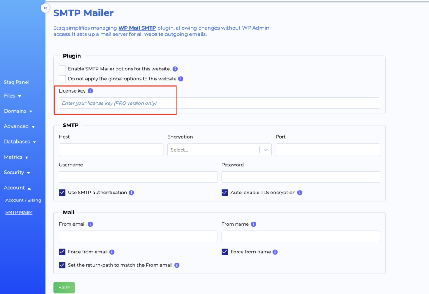Click the info icon next to Force from email

[x=111, y=252]
